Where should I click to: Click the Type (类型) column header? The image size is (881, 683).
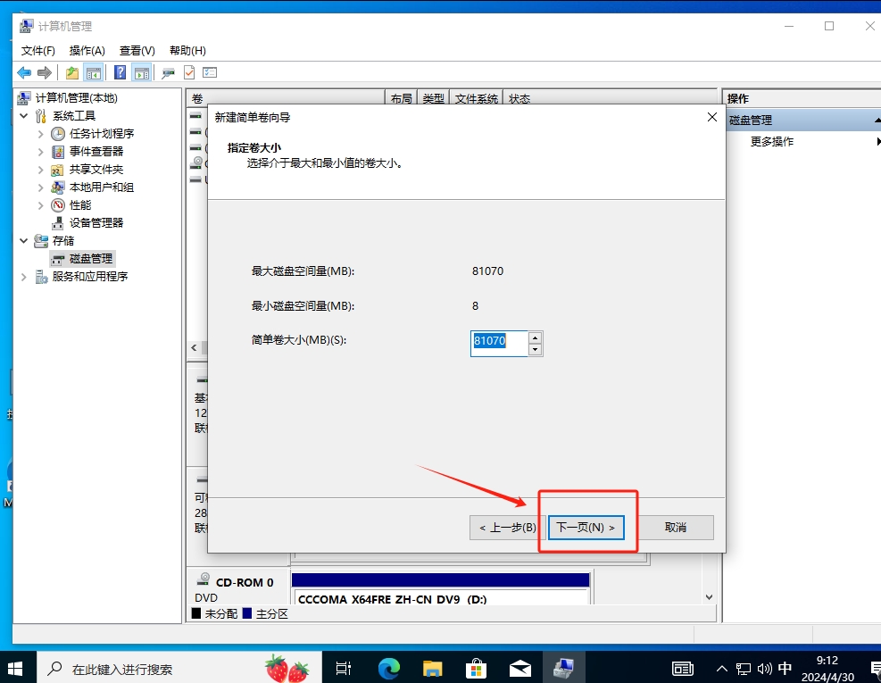coord(433,98)
